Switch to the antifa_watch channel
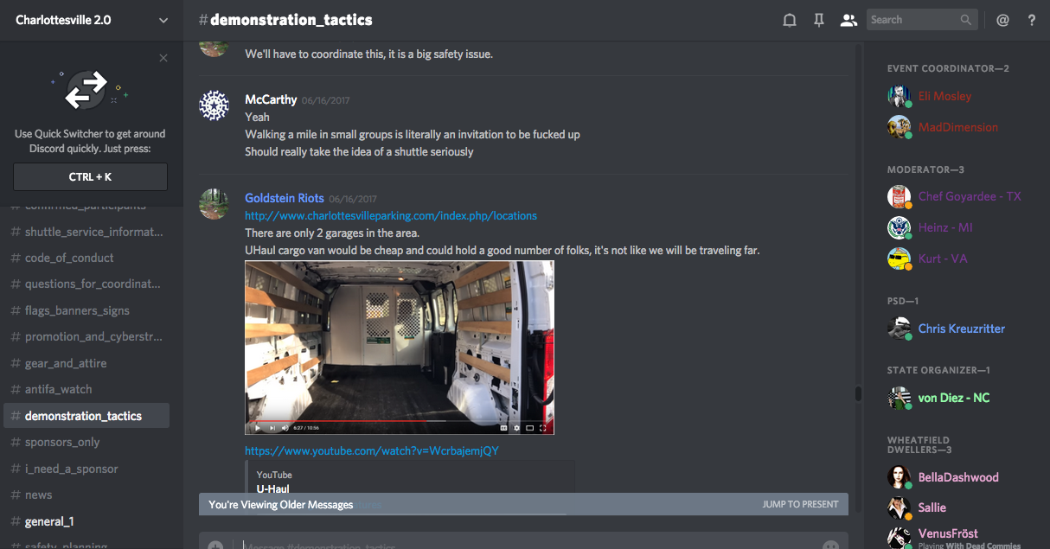 pyautogui.click(x=58, y=389)
